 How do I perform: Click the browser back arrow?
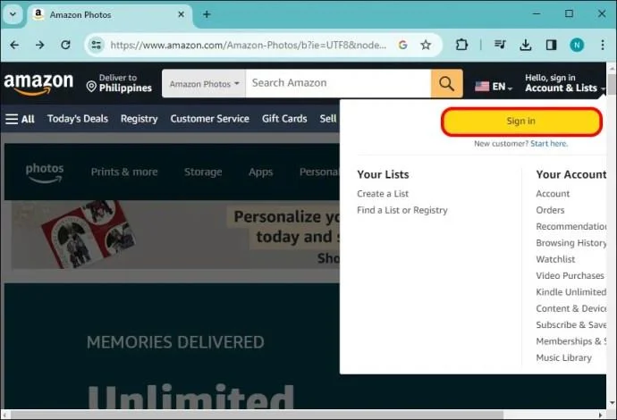14,45
